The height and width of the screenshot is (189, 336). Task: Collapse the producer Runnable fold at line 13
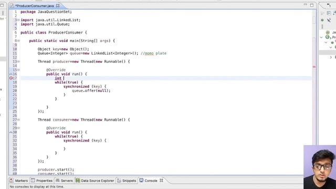(x=19, y=61)
